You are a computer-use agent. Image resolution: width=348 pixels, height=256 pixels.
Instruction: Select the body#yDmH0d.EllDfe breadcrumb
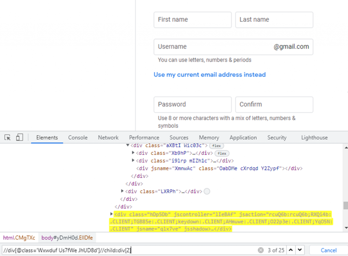[x=67, y=238]
